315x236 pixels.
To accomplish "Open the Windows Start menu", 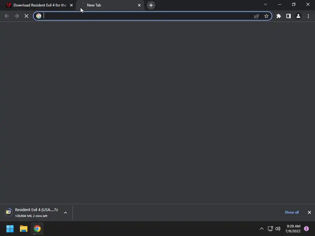I will (x=10, y=229).
